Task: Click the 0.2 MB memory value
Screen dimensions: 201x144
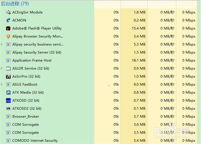Action: pyautogui.click(x=140, y=20)
